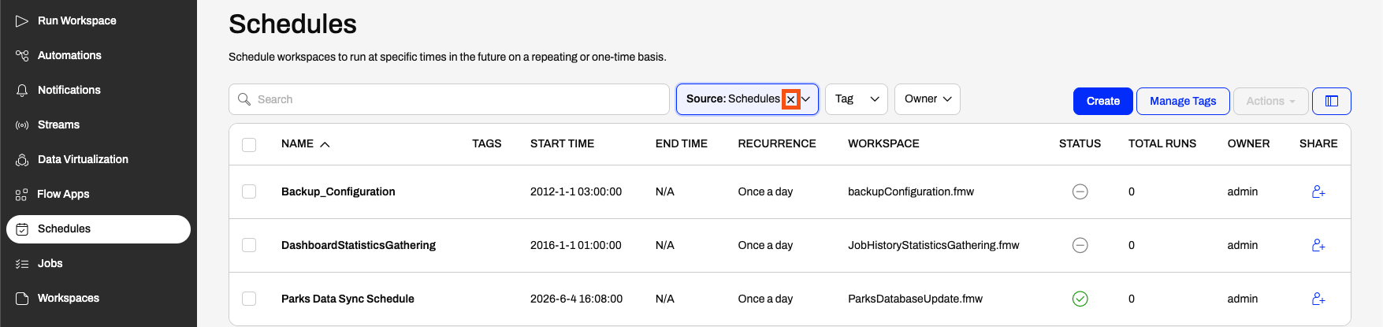Screen dimensions: 1383x327
Task: Share the Parks Data Sync Schedule
Action: 1318,299
